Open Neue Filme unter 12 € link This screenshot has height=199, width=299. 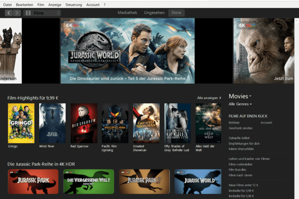tap(243, 185)
